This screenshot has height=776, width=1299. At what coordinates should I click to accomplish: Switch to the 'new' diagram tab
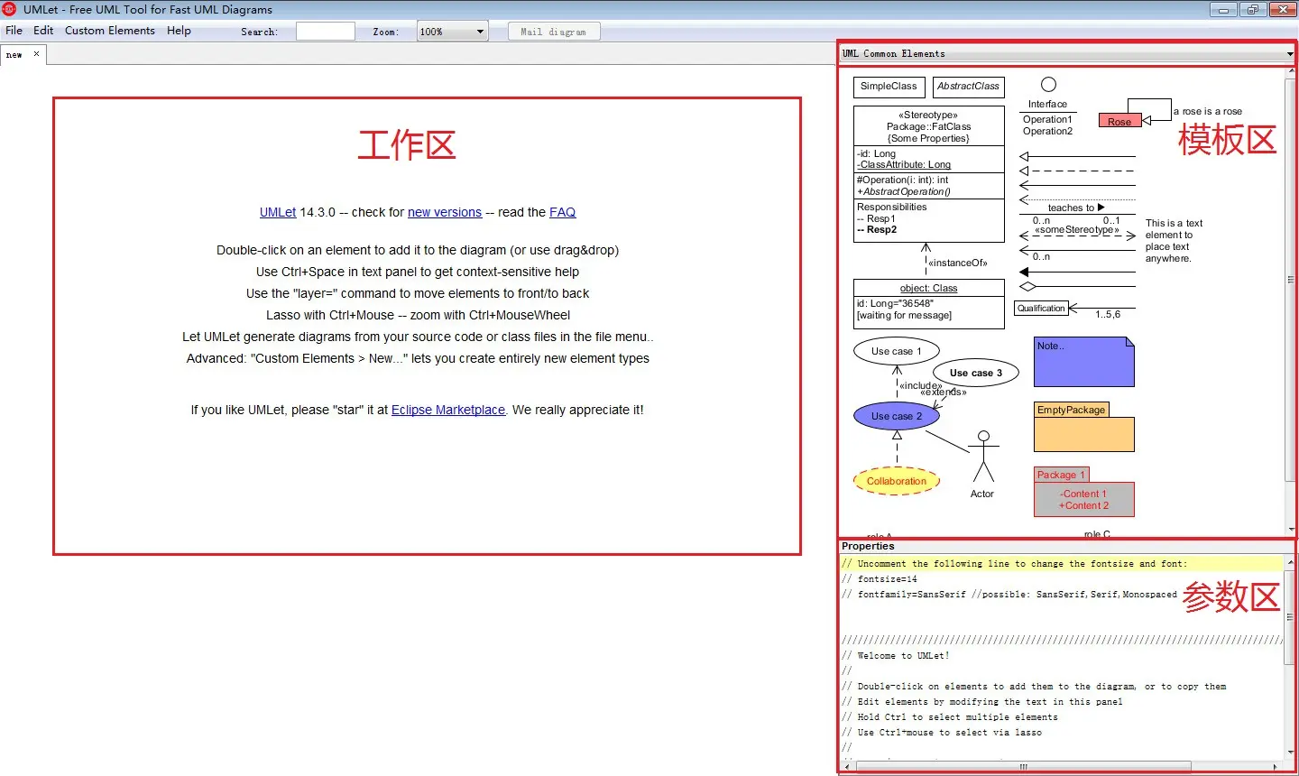pyautogui.click(x=14, y=55)
